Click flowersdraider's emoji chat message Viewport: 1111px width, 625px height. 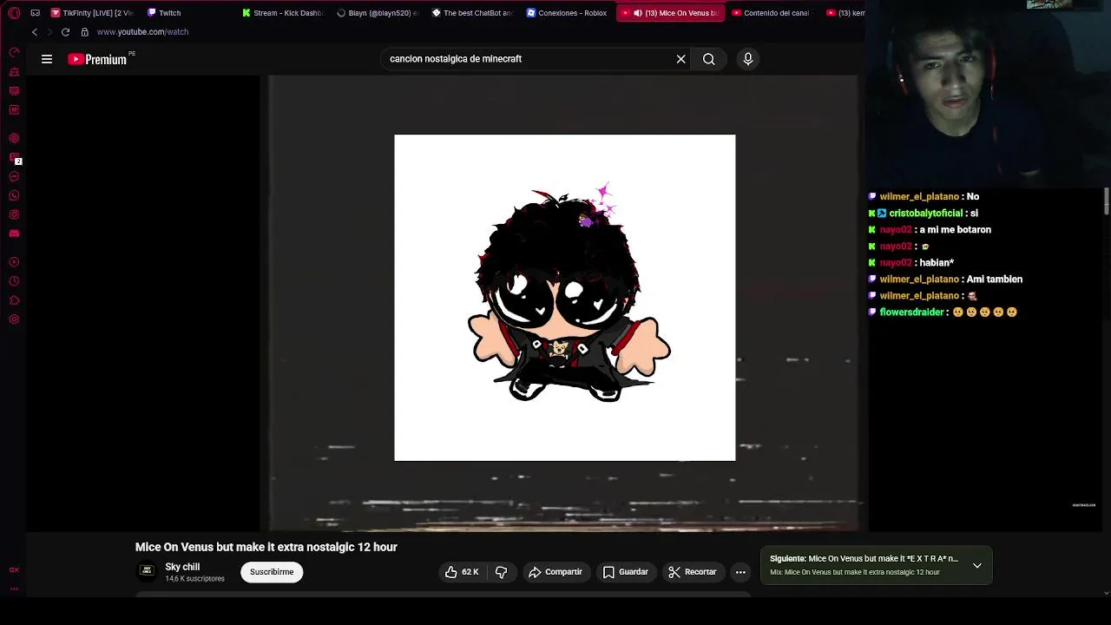click(943, 312)
